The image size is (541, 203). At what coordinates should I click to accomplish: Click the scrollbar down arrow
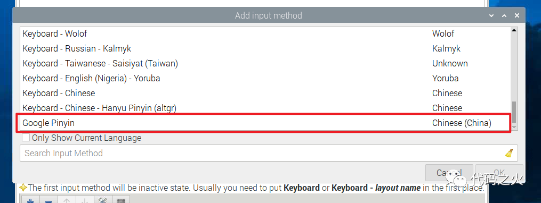[514, 127]
